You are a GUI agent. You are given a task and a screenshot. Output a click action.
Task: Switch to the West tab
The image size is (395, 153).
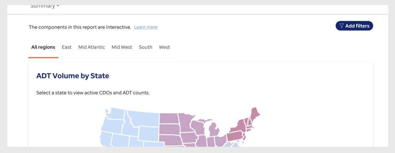[x=164, y=47]
